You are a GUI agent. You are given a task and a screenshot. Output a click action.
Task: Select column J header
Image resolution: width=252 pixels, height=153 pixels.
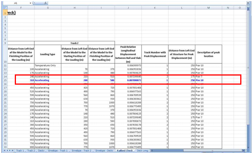click(x=128, y=8)
